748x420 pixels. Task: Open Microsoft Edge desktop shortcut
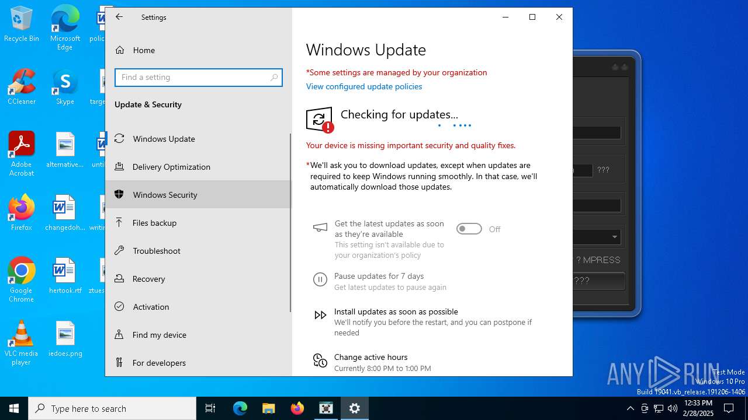coord(65,29)
